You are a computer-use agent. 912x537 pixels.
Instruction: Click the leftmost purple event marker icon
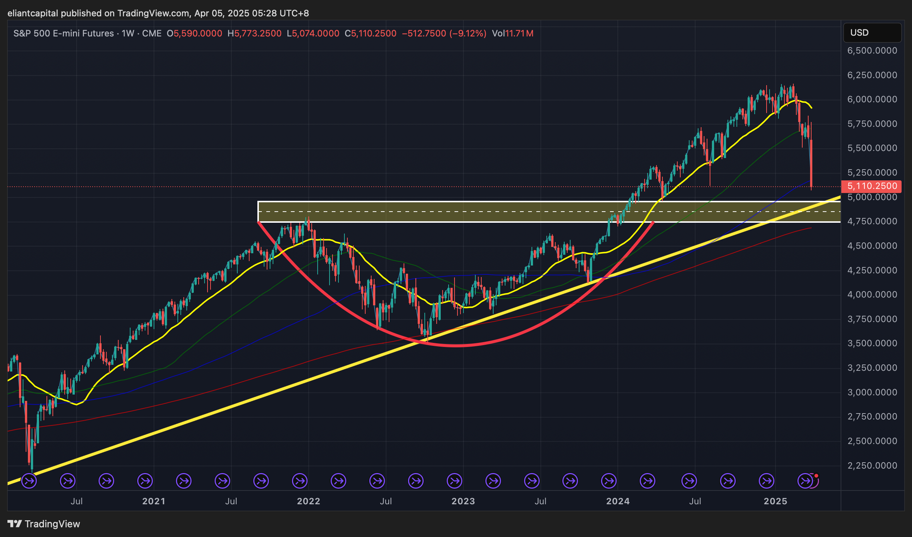click(x=29, y=481)
